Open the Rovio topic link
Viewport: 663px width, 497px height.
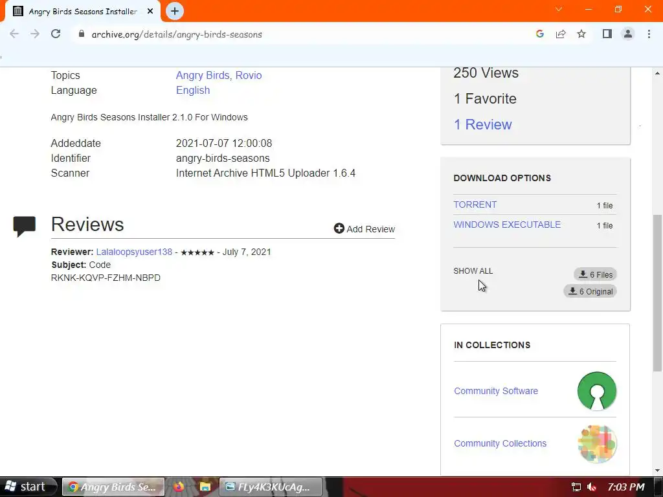[249, 75]
